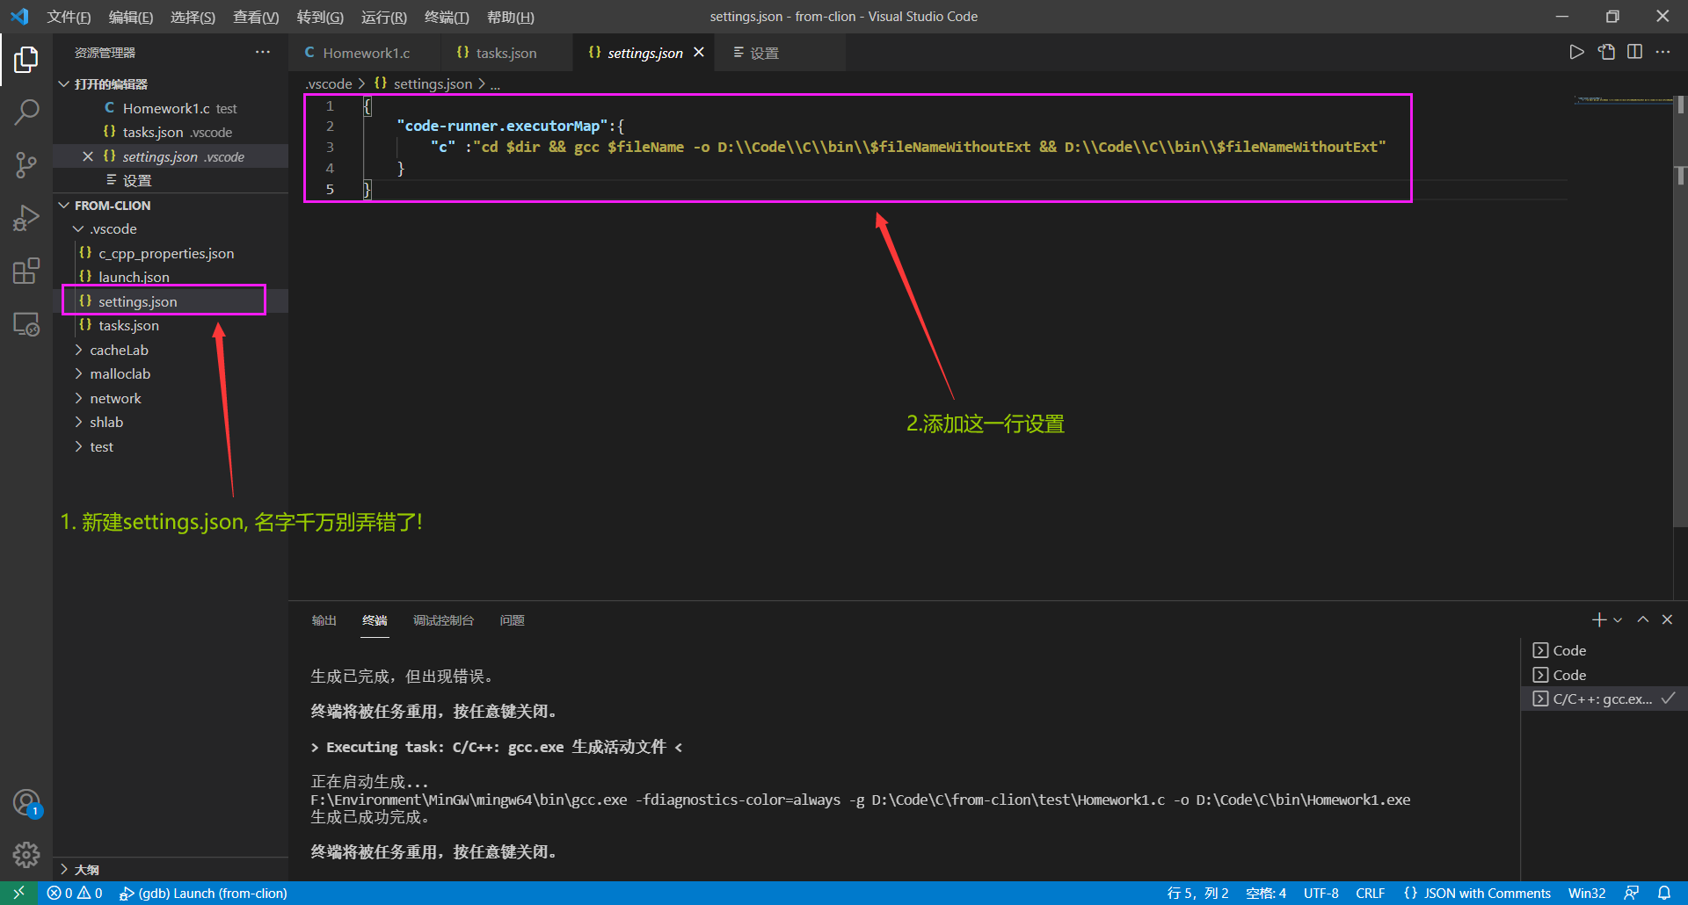Open the Explorer view in Activity Bar
1688x905 pixels.
(25, 59)
